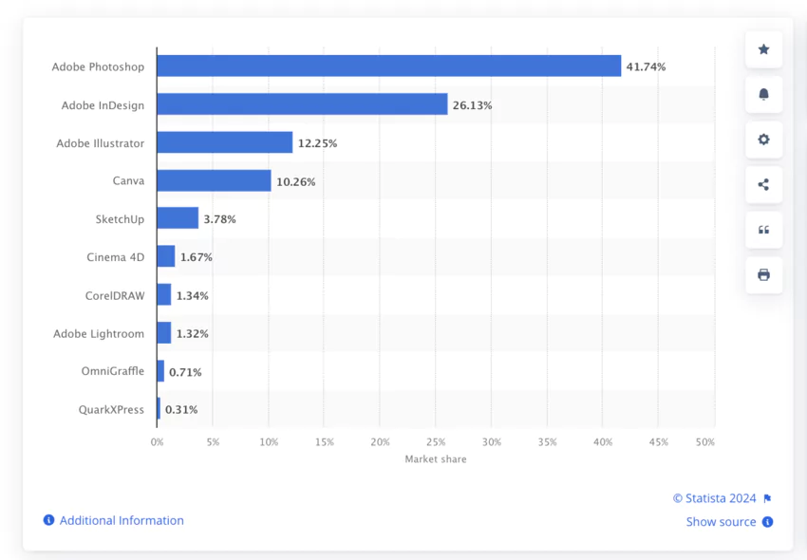
Task: Open settings using the gear icon
Action: [x=763, y=140]
